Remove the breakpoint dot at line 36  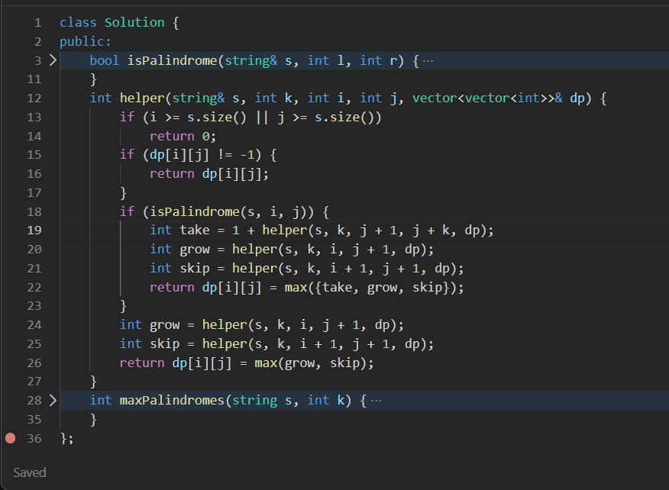click(11, 438)
